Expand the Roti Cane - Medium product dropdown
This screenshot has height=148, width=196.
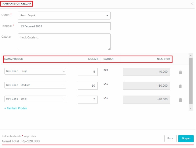pos(35,85)
